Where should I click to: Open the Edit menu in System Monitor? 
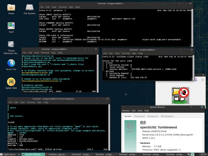point(134,111)
